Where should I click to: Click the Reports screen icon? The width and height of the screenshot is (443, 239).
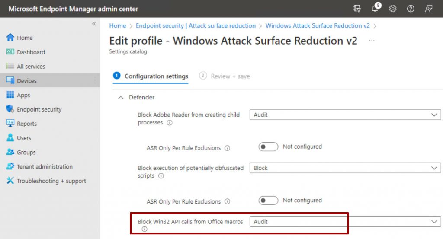10,123
